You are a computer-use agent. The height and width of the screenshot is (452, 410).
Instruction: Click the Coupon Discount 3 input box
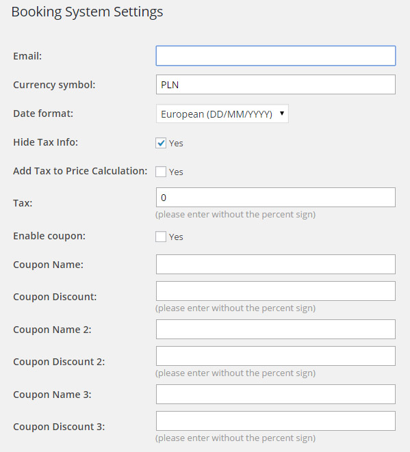click(x=276, y=421)
